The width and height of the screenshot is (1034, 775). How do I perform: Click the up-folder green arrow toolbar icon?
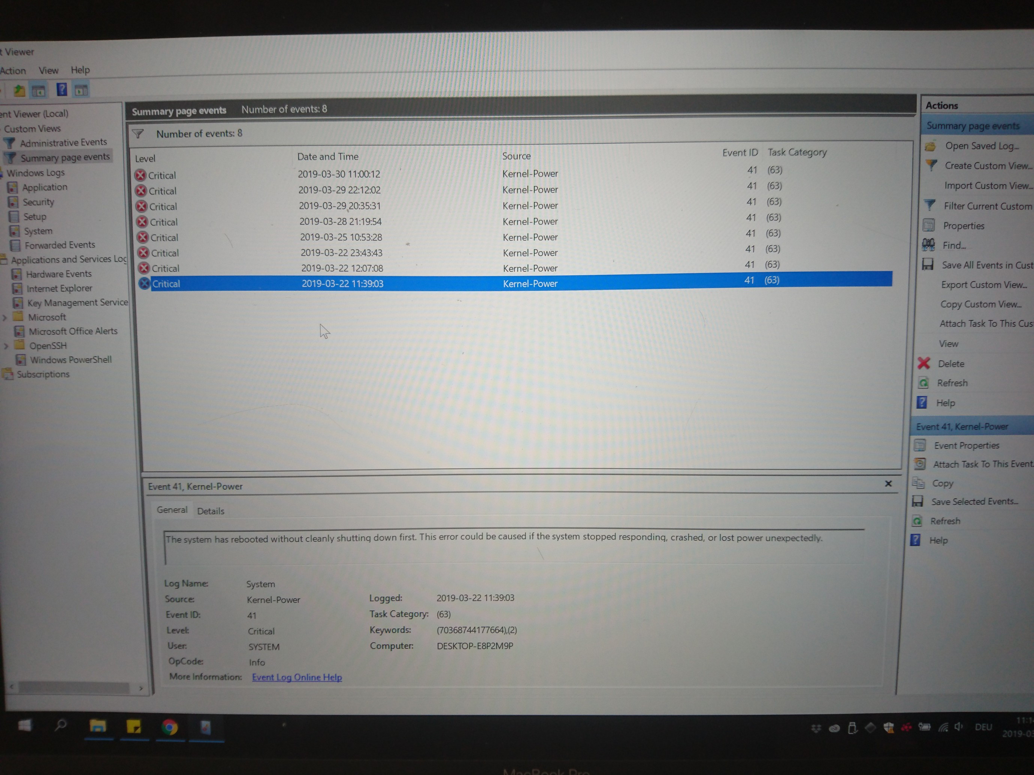tap(19, 90)
